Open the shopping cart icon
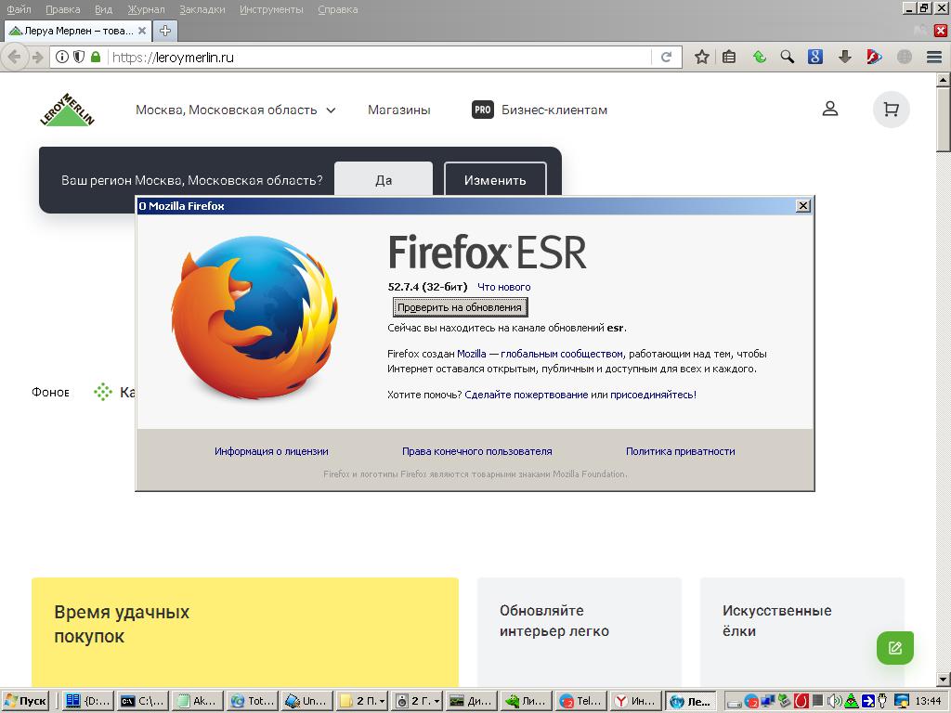Screen dimensions: 951x713 pyautogui.click(x=891, y=110)
